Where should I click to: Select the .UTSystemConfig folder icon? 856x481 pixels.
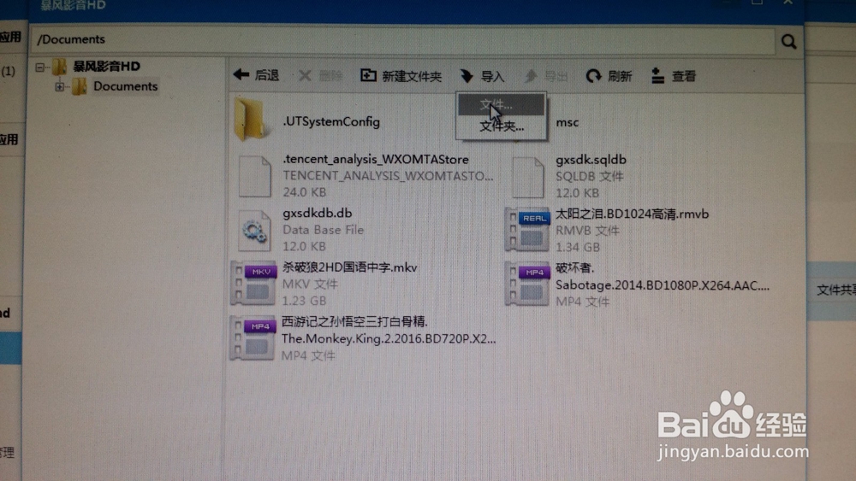pyautogui.click(x=252, y=120)
